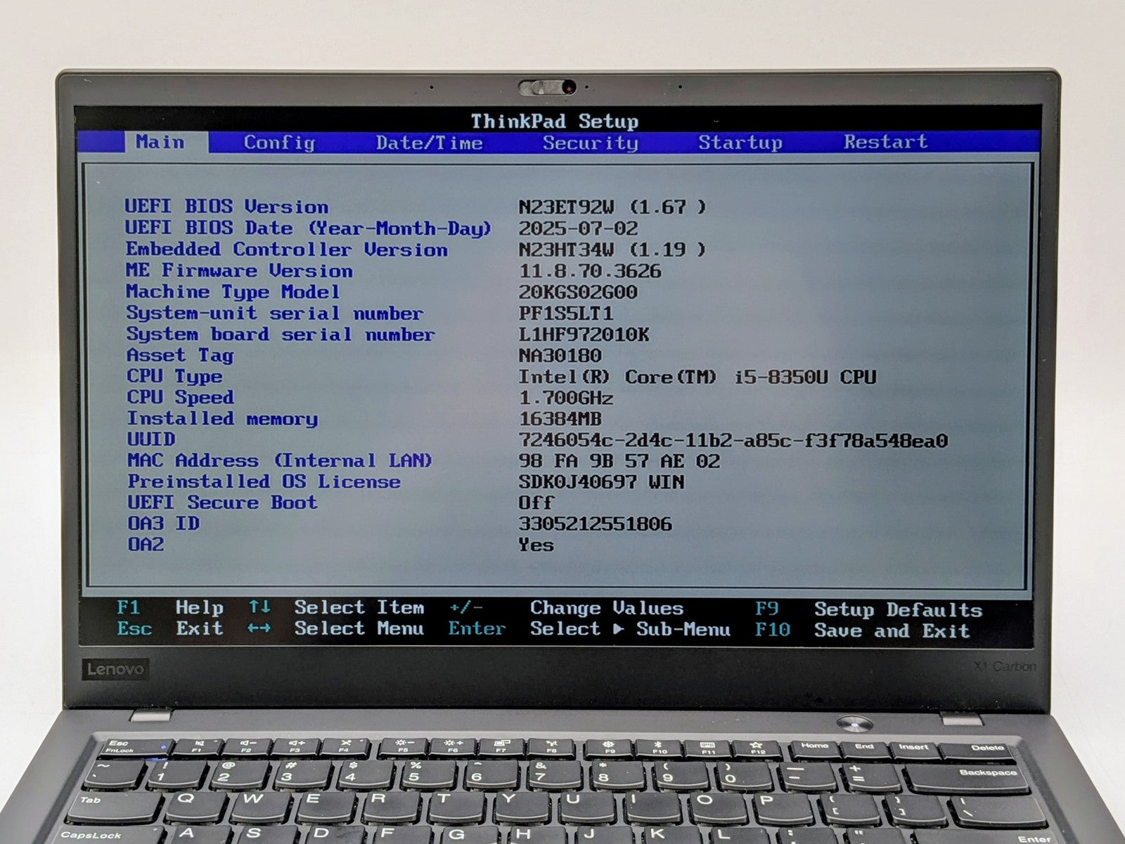
Task: Click the F10 Save and Exit hint
Action: click(863, 630)
